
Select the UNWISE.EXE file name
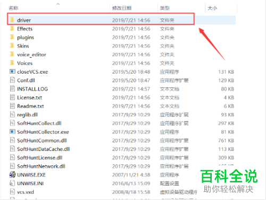[31, 175]
